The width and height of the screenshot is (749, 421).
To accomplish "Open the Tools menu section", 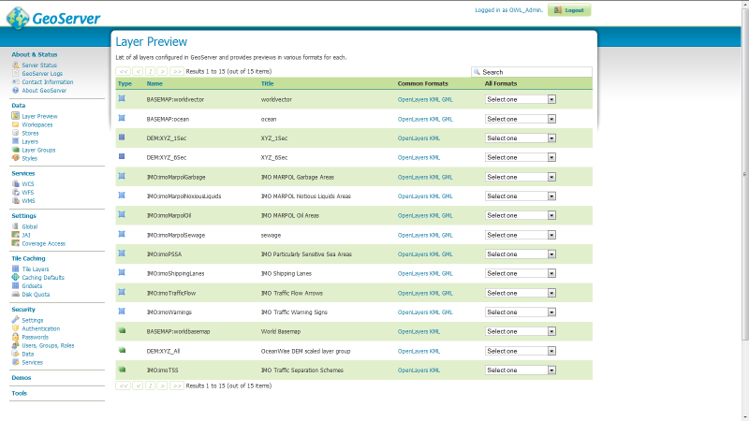I will [19, 393].
